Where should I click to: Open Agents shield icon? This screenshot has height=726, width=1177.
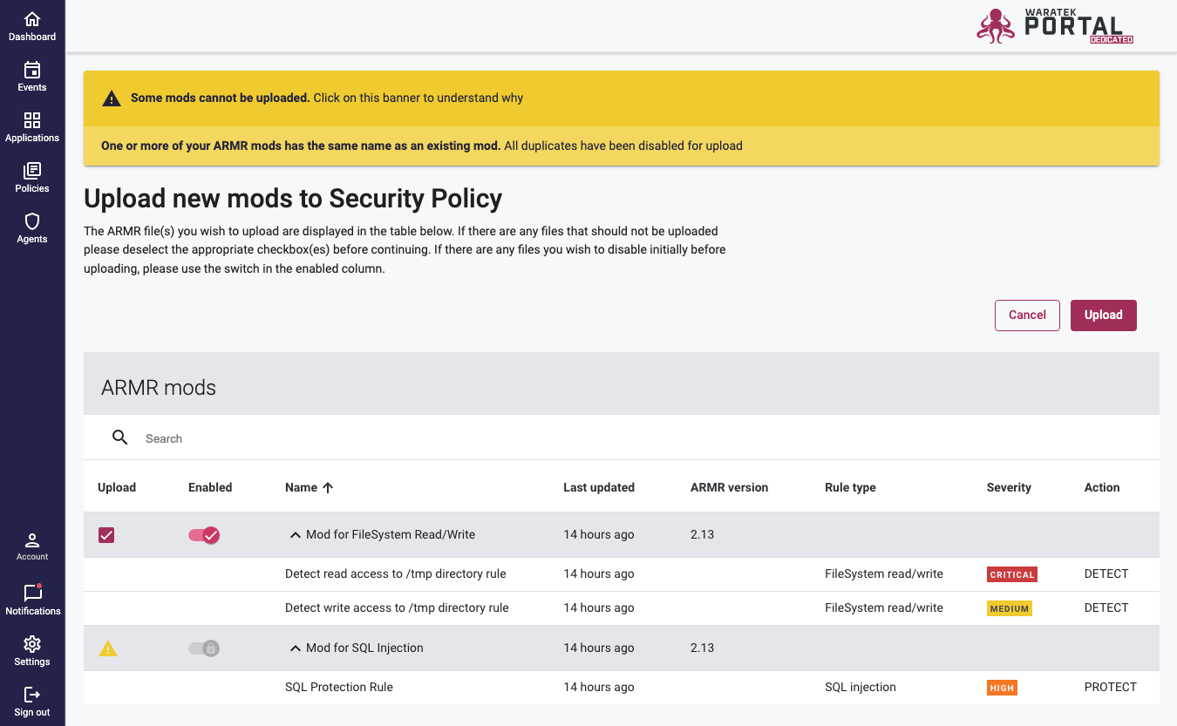click(x=32, y=221)
